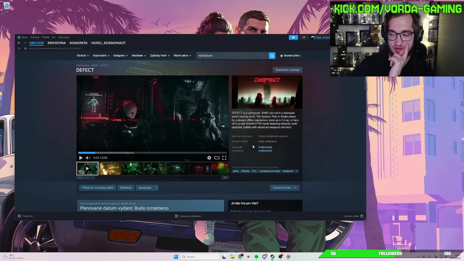Select second screenshot thumbnail with yellow scene

(x=110, y=169)
